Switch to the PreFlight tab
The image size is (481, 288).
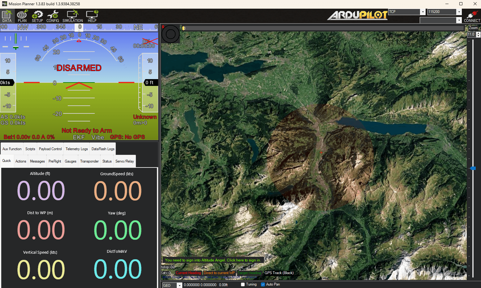54,161
